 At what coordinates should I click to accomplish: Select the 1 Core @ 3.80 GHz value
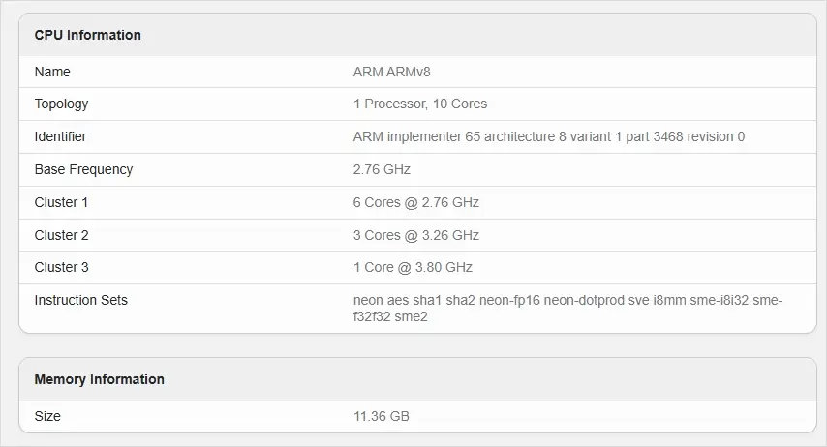point(413,267)
